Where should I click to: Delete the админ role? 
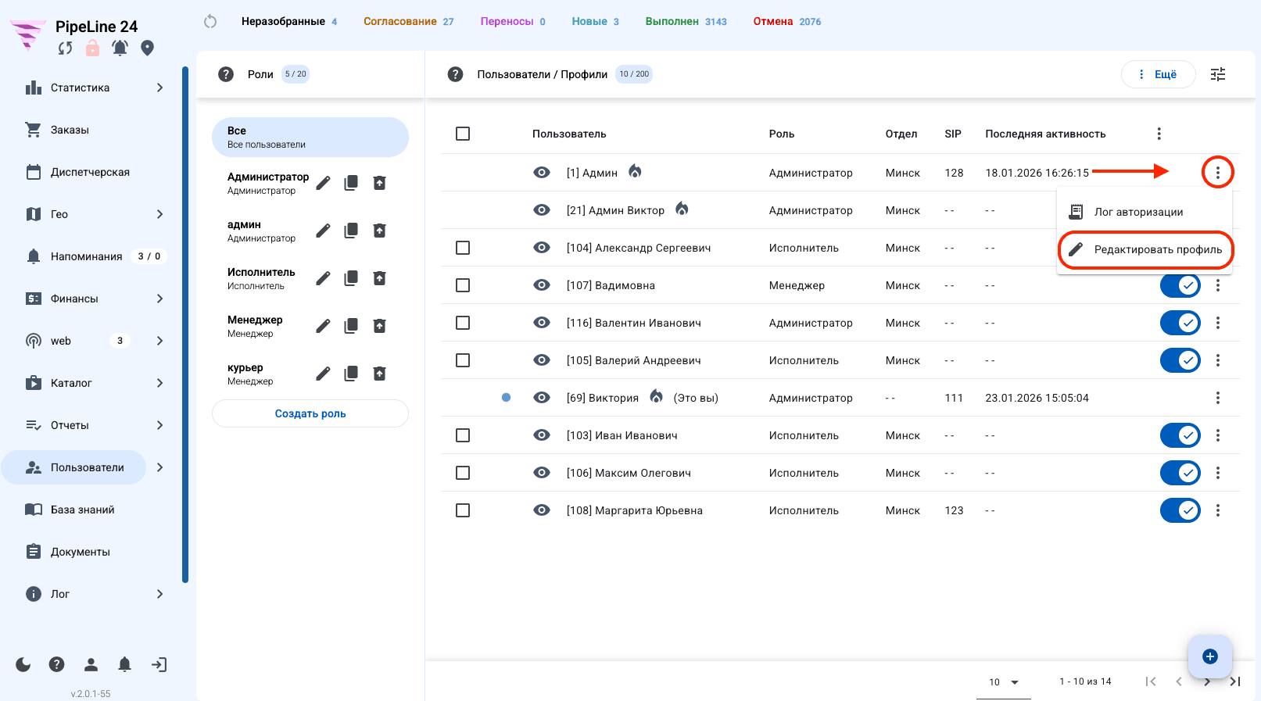pyautogui.click(x=379, y=231)
